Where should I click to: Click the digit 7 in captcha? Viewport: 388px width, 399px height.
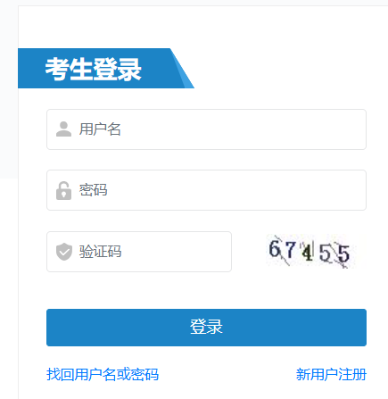[290, 250]
